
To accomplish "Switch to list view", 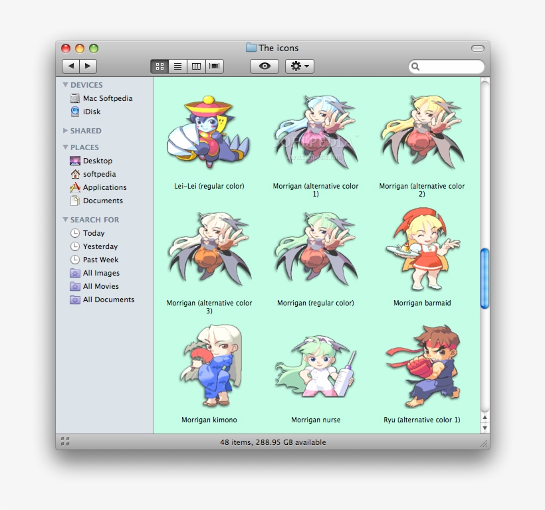I will point(177,66).
